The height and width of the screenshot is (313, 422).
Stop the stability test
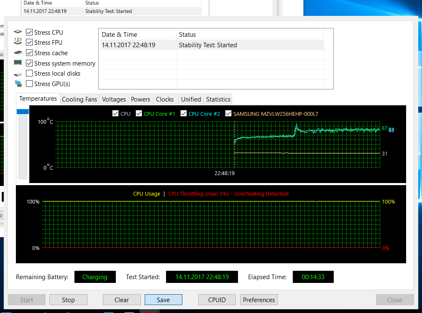(68, 300)
